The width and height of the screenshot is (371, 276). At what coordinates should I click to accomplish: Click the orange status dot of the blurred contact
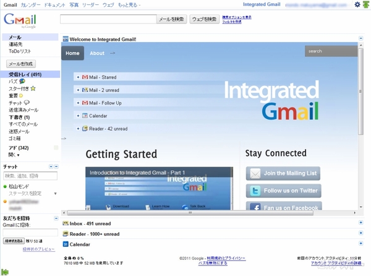coord(5,202)
